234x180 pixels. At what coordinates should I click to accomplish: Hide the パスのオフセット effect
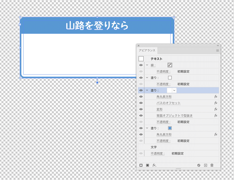click(x=141, y=103)
